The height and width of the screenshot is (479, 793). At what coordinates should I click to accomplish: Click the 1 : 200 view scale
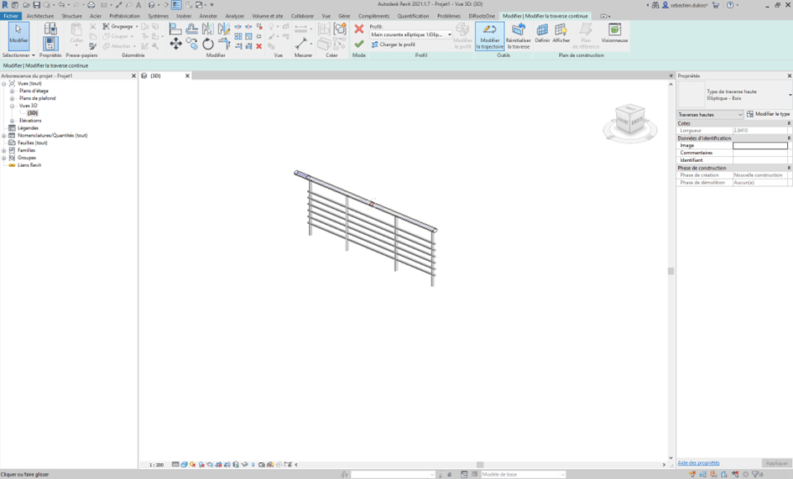click(x=156, y=465)
